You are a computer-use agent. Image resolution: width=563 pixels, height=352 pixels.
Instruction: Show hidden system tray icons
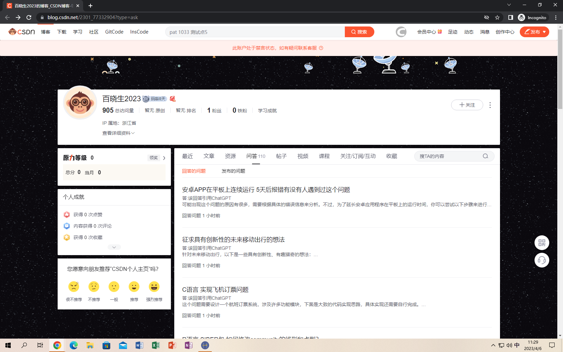[493, 345]
